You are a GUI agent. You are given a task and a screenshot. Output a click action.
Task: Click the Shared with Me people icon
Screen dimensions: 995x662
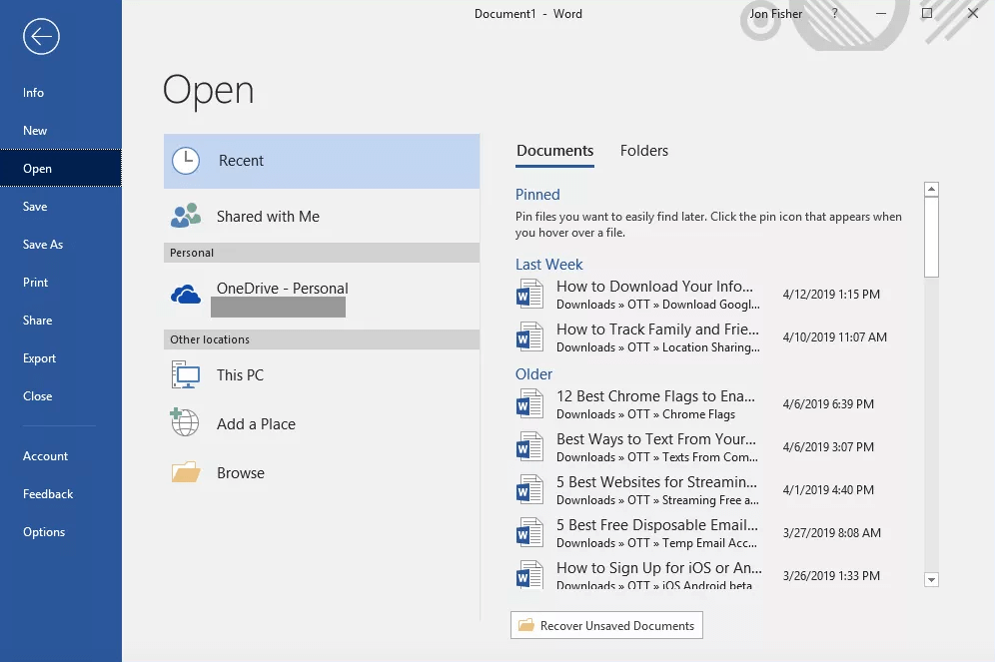point(186,217)
